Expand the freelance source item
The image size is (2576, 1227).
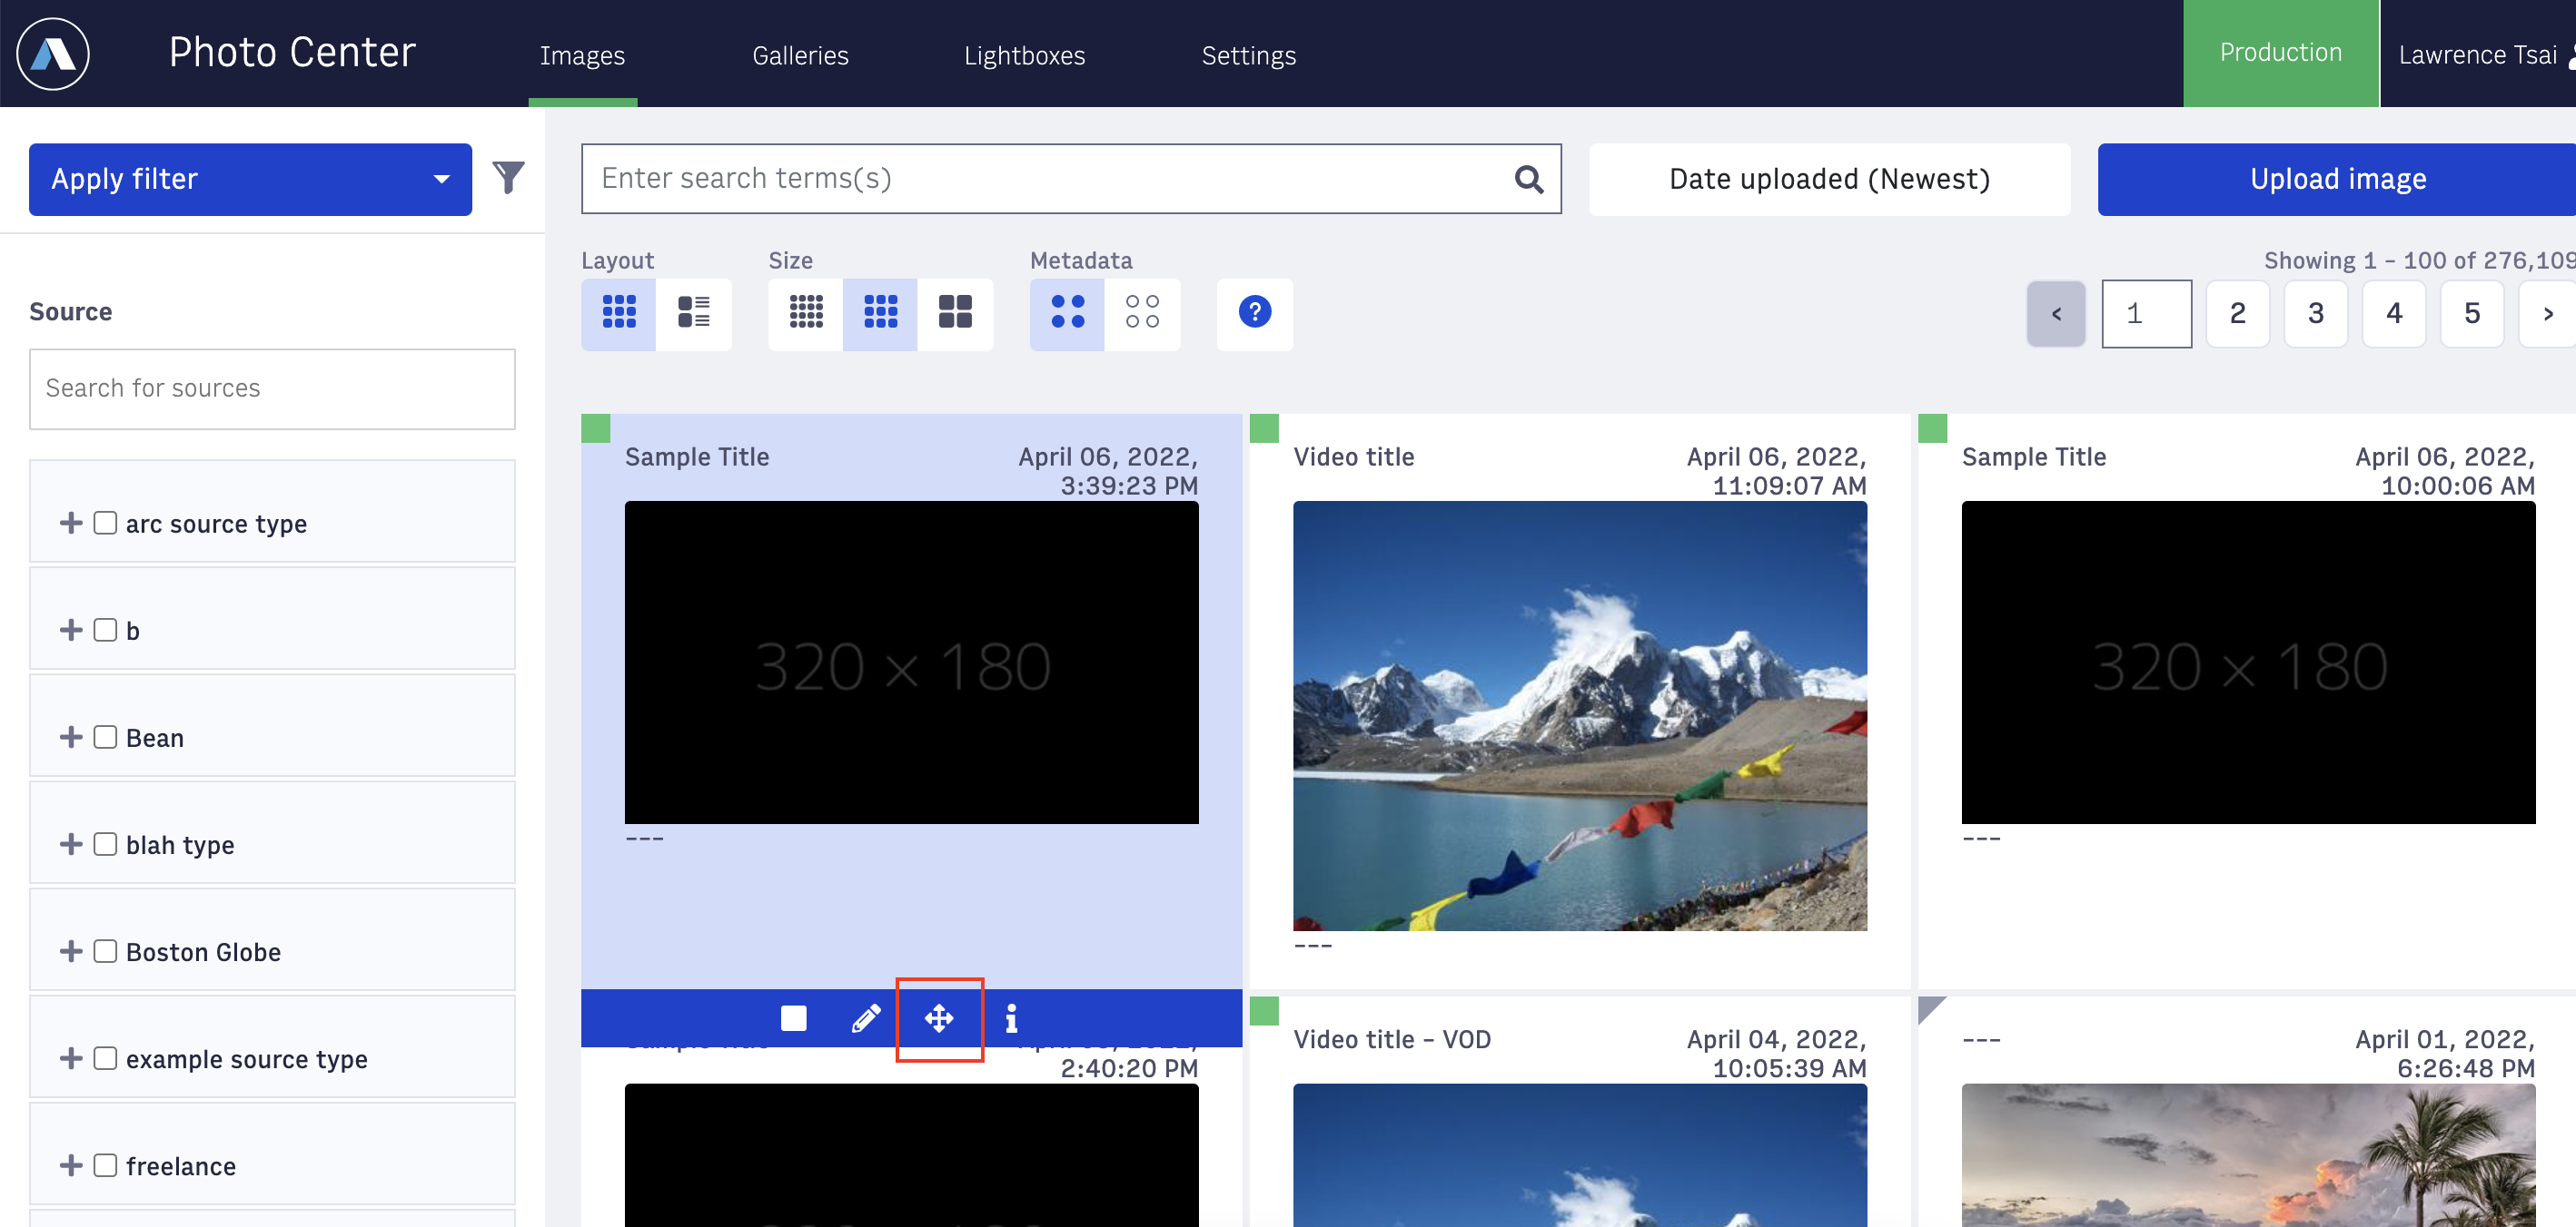[70, 1166]
